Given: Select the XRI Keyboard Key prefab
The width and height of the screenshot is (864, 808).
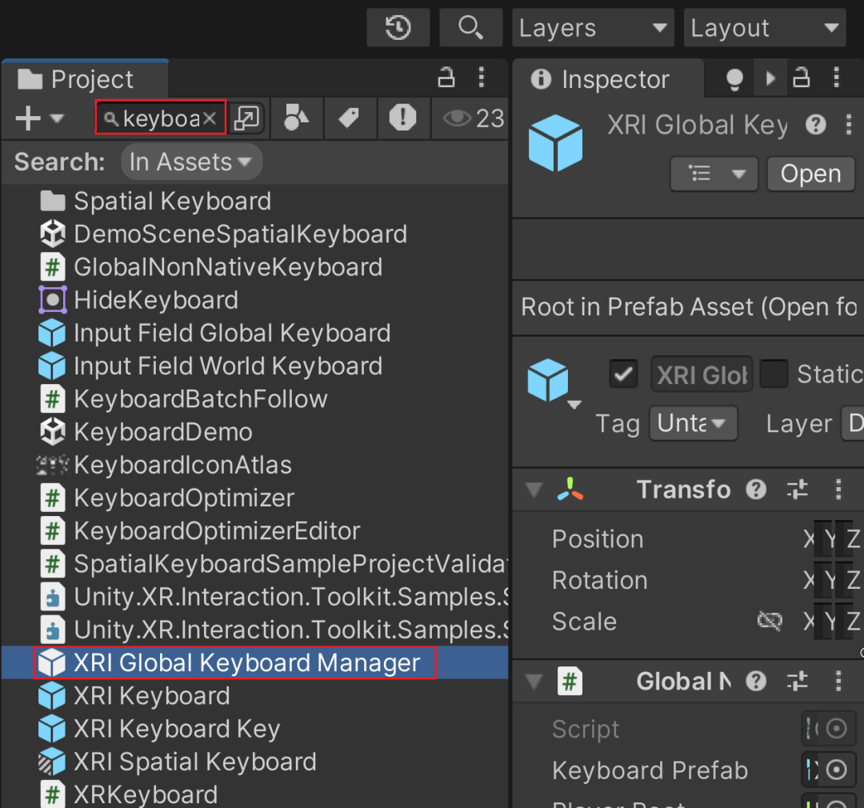Looking at the screenshot, I should click(x=254, y=729).
